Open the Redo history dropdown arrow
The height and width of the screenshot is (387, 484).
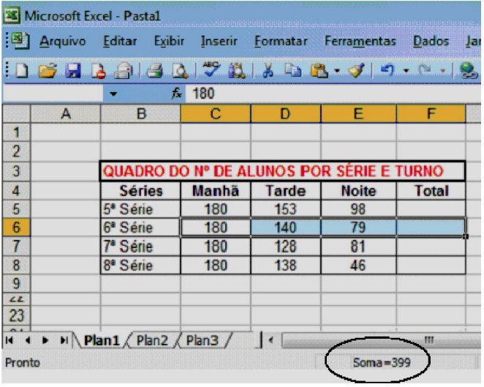[442, 71]
